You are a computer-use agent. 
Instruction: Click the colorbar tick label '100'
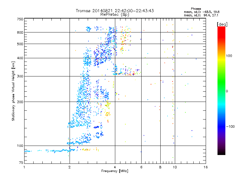tap(229, 56)
